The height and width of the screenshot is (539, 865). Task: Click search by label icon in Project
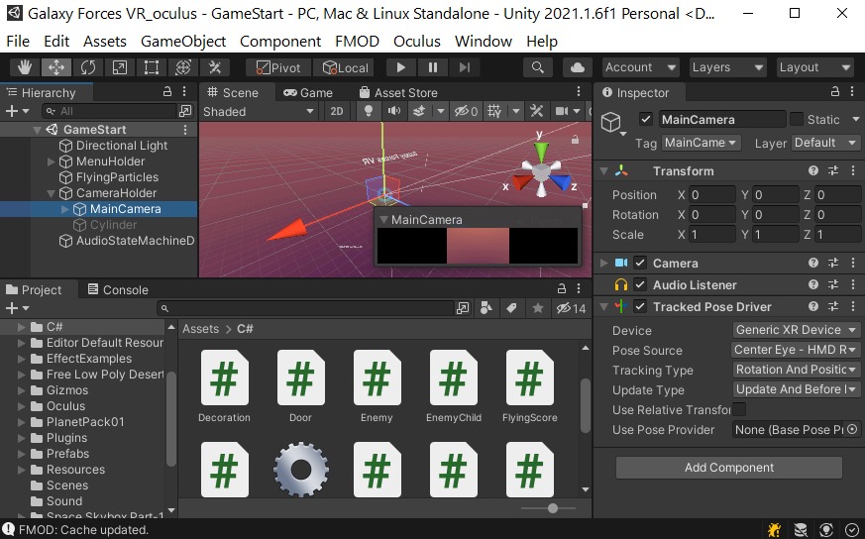tap(511, 308)
